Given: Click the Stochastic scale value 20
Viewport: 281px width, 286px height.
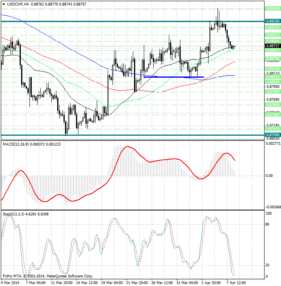Looking at the screenshot, I should pyautogui.click(x=268, y=265).
